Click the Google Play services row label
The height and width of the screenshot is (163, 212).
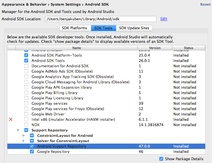[x=50, y=103]
